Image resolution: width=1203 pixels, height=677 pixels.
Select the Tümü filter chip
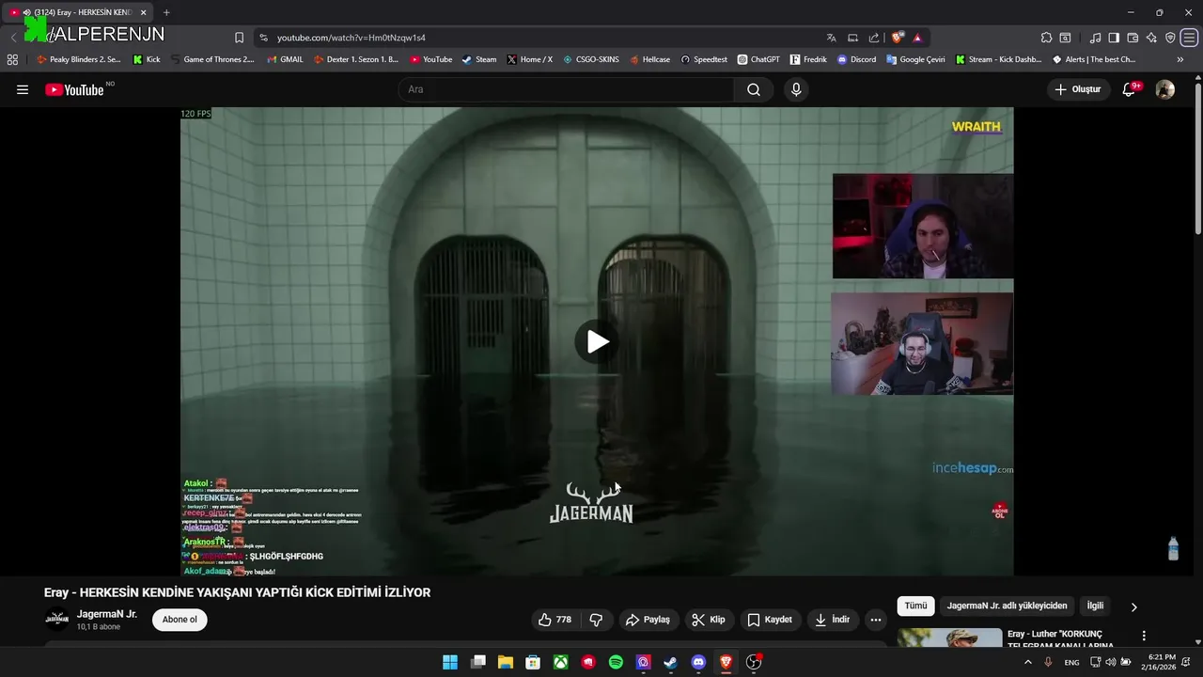pos(915,606)
